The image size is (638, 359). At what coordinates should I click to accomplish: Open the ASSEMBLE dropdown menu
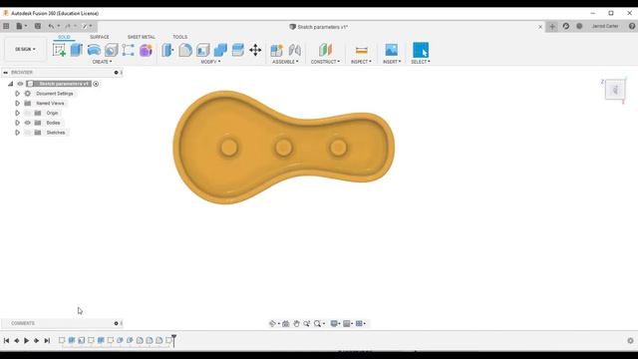(x=285, y=62)
